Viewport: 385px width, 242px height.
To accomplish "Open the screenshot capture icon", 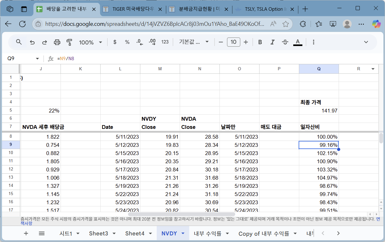I will 333,24.
